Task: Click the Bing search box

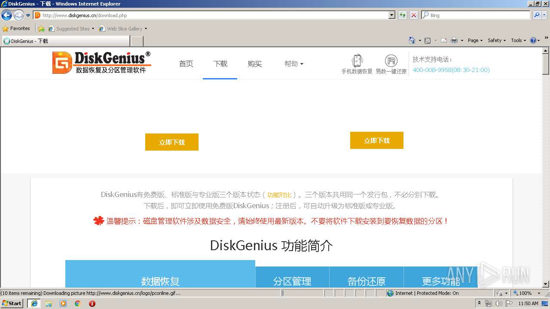Action: point(476,15)
